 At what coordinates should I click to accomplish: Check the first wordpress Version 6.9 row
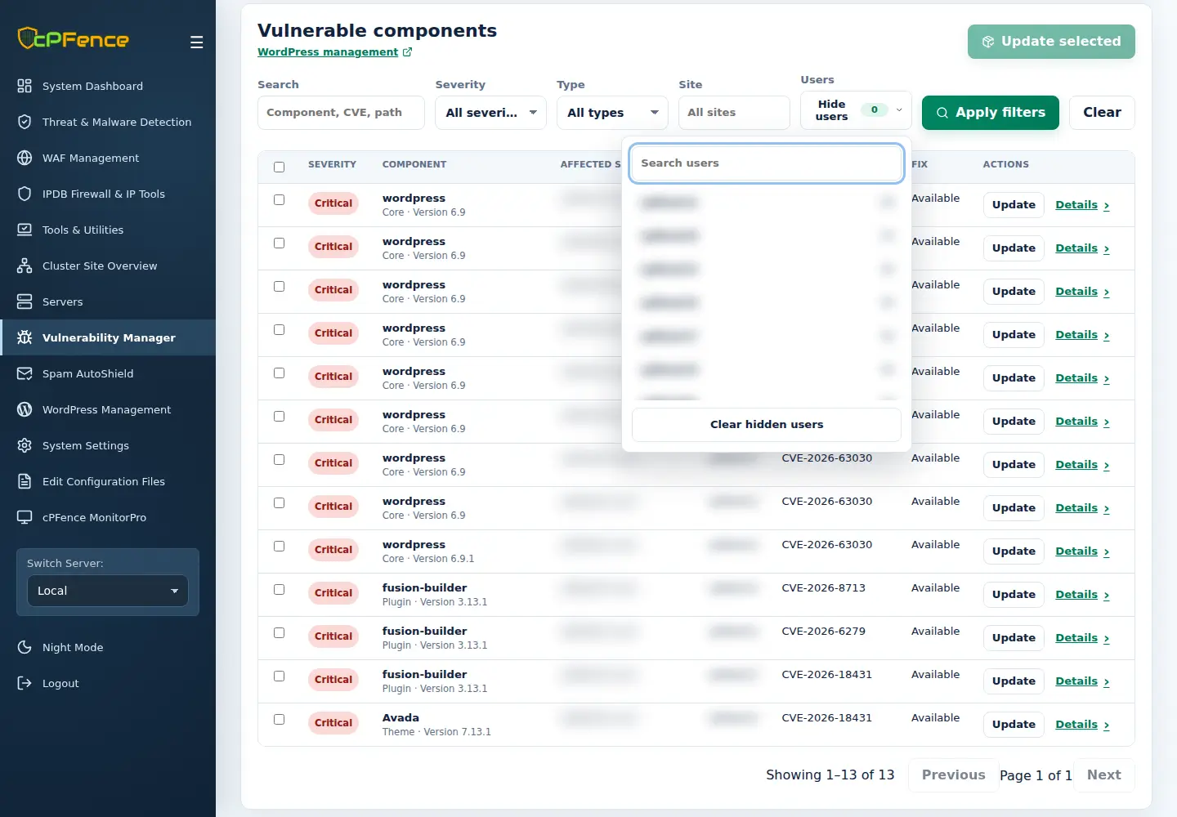[x=279, y=199]
